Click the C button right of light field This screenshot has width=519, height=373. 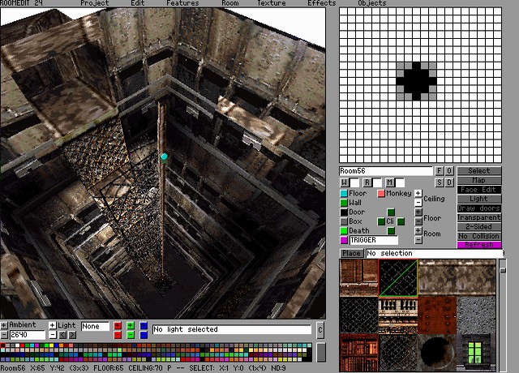point(320,330)
